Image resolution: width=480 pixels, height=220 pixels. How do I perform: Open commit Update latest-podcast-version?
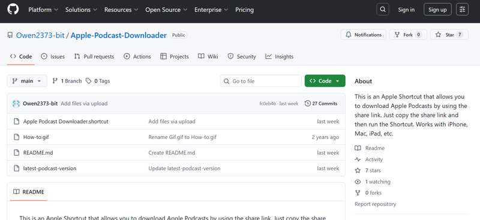click(184, 168)
